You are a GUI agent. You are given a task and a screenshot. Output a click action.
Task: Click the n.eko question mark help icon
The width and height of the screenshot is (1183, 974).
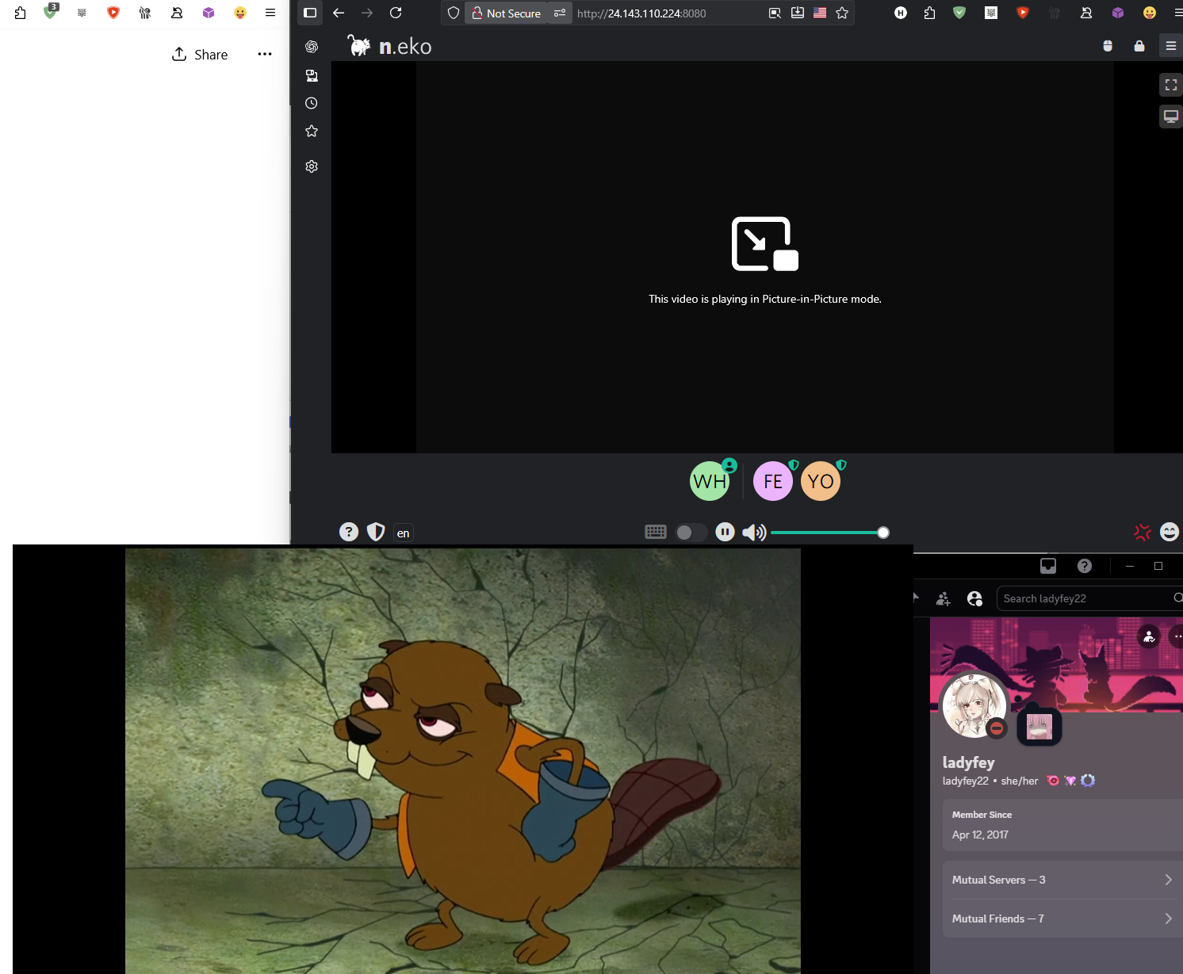(x=349, y=532)
